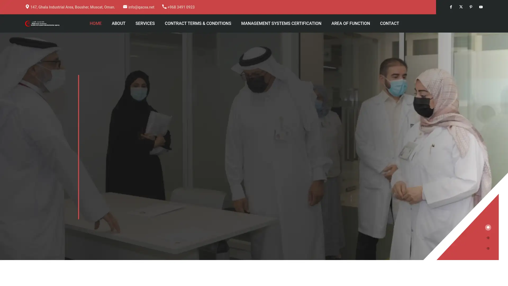Open MANAGEMENT SYSTEMS CERTIFICATION page
This screenshot has height=286, width=508.
coord(281,23)
